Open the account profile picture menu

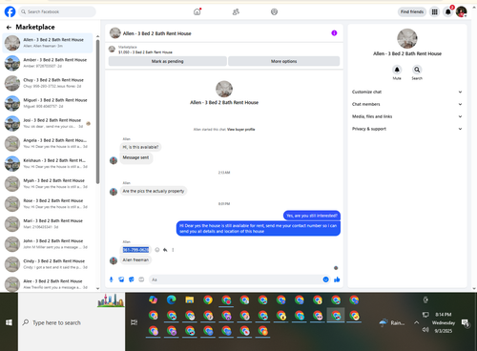click(x=461, y=12)
